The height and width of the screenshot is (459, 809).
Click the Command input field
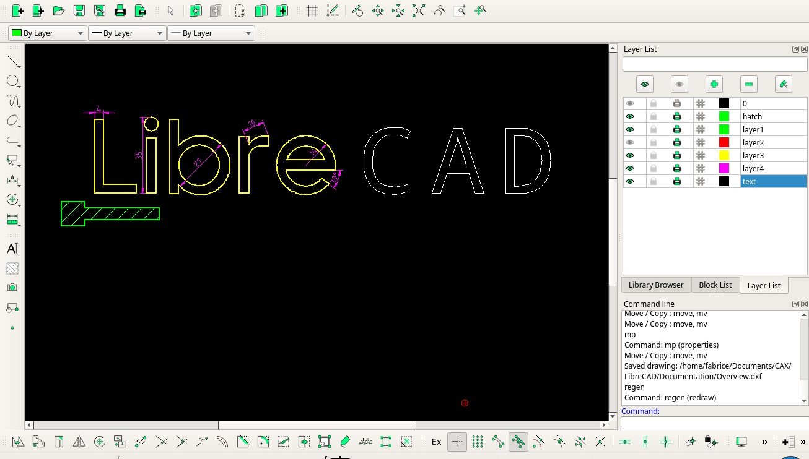(x=712, y=424)
